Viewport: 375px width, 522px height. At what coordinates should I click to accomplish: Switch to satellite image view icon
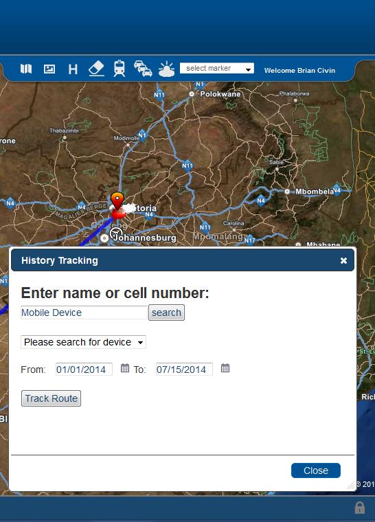tap(49, 69)
